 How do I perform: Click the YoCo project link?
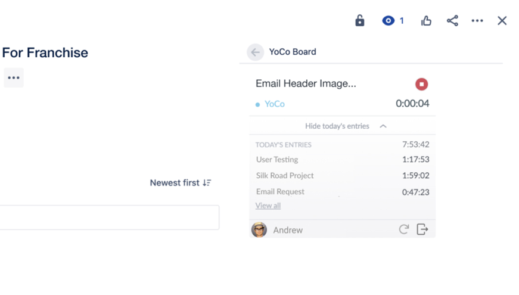pos(274,104)
